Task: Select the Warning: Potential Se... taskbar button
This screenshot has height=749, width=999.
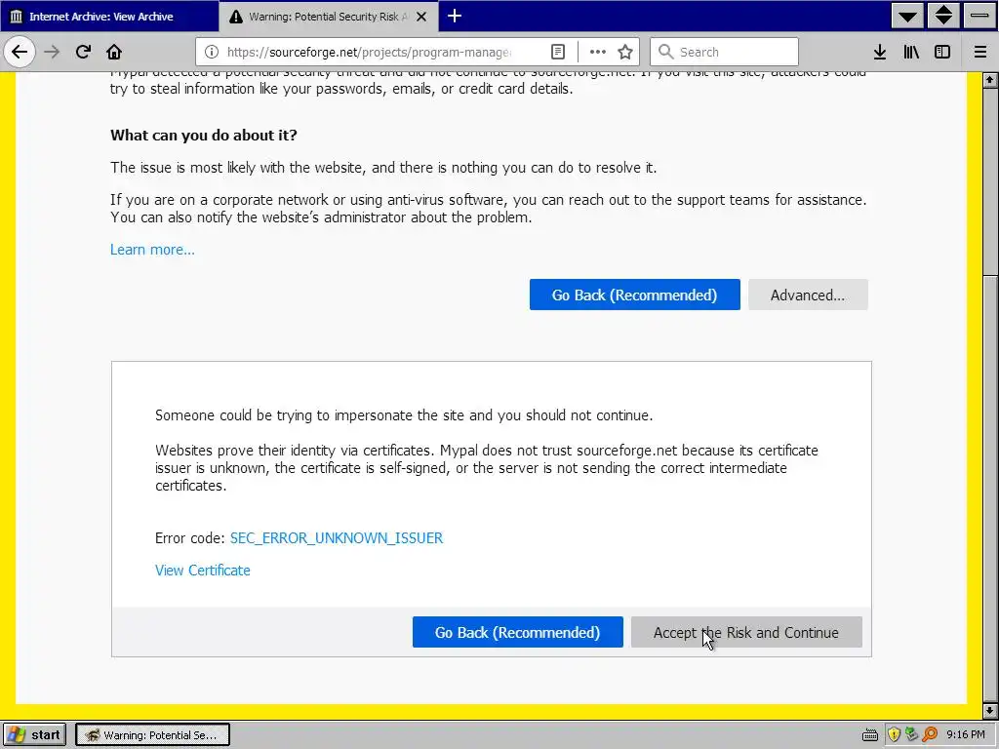Action: pos(152,735)
